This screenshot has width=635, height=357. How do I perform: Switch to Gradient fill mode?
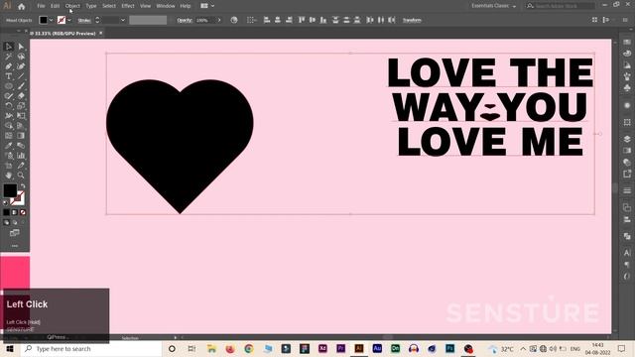pos(15,212)
